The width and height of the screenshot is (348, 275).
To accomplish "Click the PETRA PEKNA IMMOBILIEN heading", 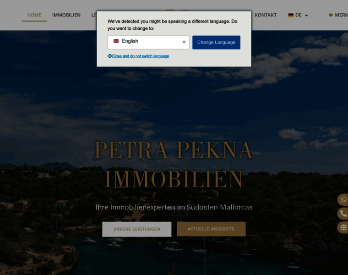I will pos(174,165).
